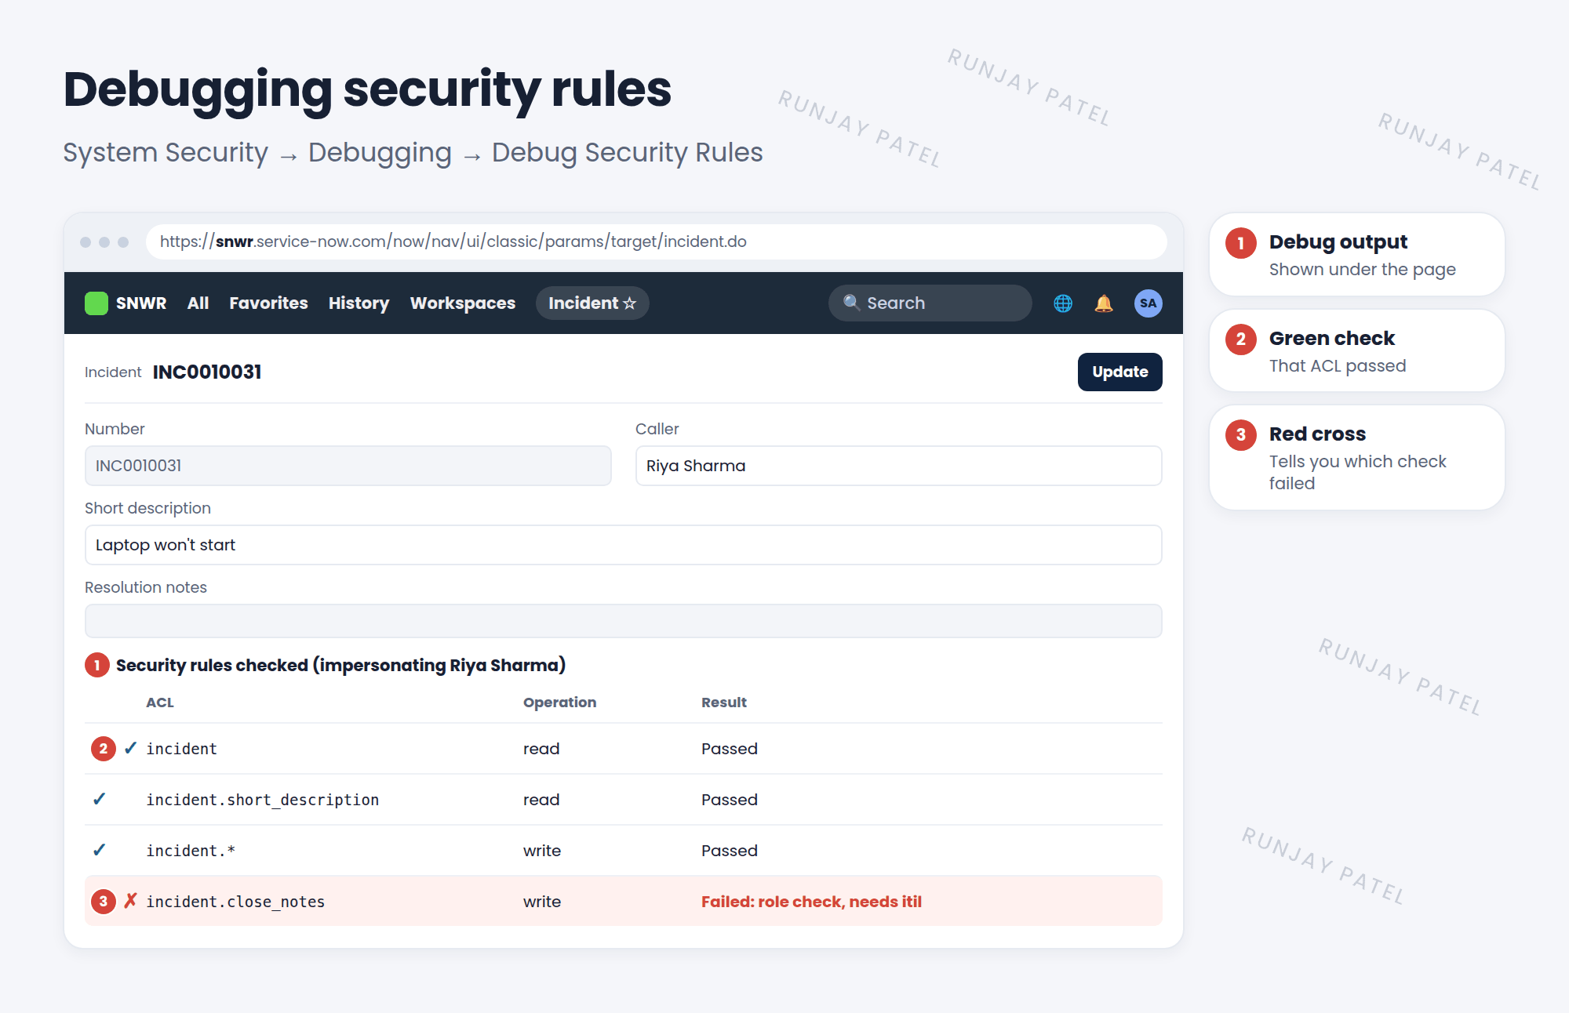Open the notifications bell
The image size is (1569, 1013).
click(x=1104, y=303)
